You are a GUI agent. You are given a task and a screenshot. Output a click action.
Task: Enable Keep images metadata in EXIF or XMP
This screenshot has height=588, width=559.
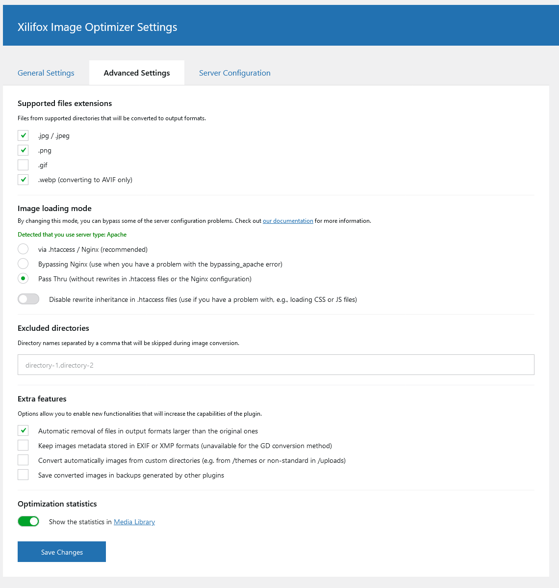coord(23,445)
